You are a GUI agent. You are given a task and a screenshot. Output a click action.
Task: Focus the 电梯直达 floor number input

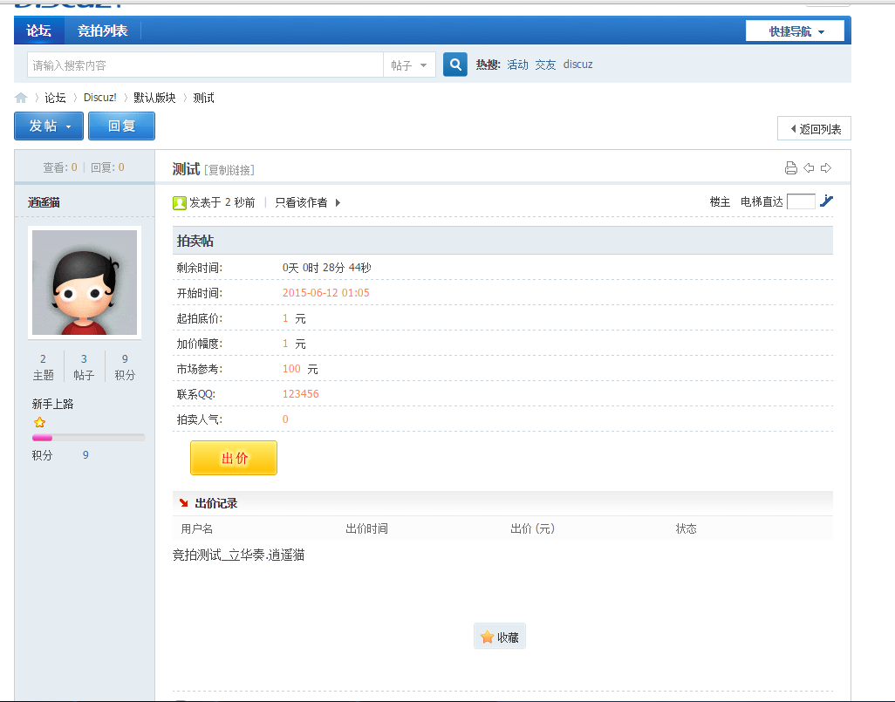coord(801,201)
